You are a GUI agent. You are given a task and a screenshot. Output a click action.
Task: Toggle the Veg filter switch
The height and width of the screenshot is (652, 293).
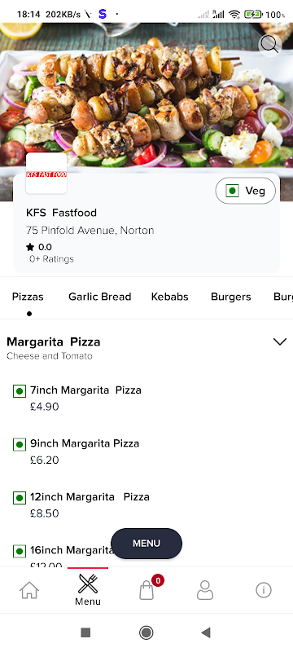(x=245, y=191)
